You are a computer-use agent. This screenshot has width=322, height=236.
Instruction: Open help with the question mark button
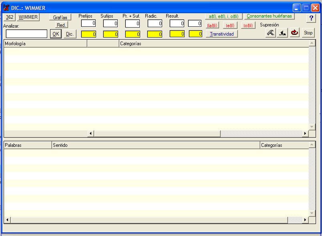pos(311,18)
